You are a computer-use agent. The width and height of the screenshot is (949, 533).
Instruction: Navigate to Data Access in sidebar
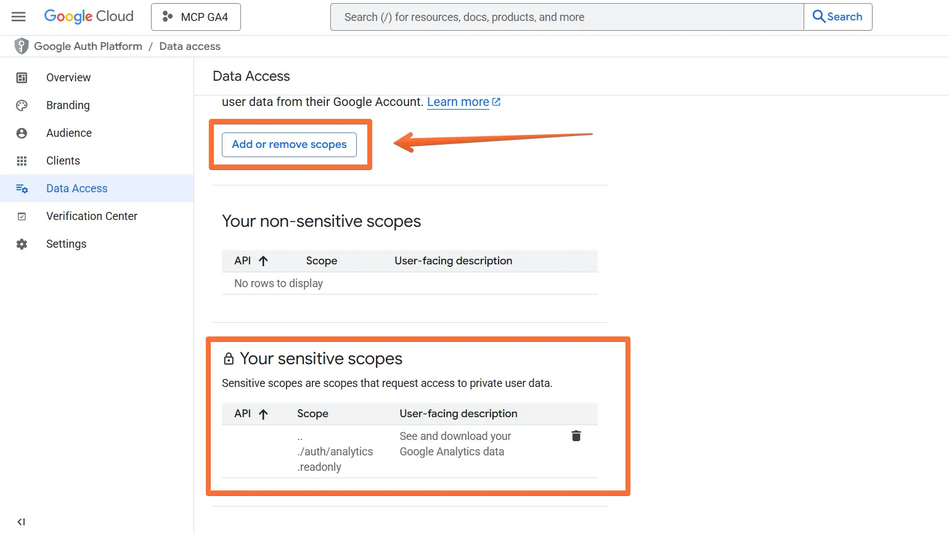tap(76, 188)
